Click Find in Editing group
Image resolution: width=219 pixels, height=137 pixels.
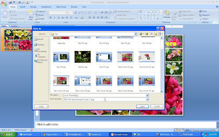(x=203, y=11)
